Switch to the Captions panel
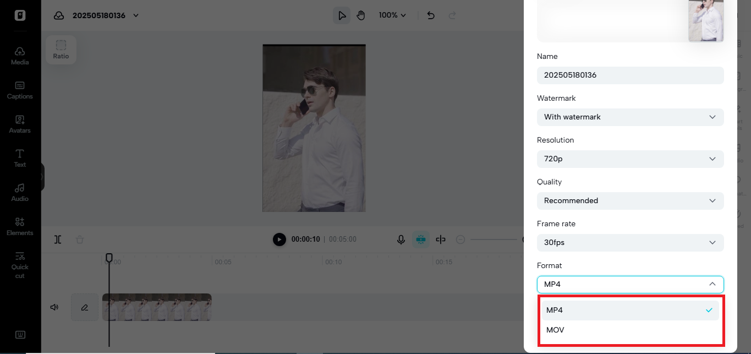 pyautogui.click(x=19, y=90)
